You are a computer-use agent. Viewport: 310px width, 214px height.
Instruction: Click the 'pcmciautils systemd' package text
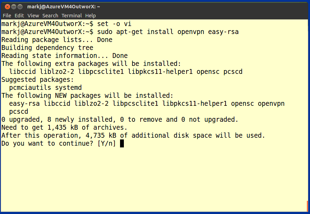(45, 87)
